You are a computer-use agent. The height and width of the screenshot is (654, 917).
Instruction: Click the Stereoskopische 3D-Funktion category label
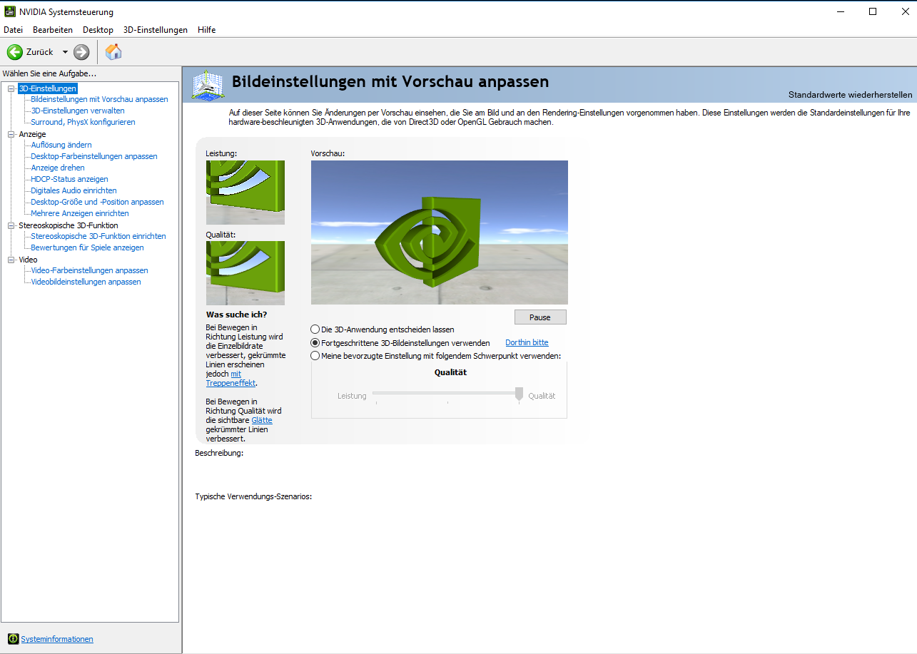[69, 225]
